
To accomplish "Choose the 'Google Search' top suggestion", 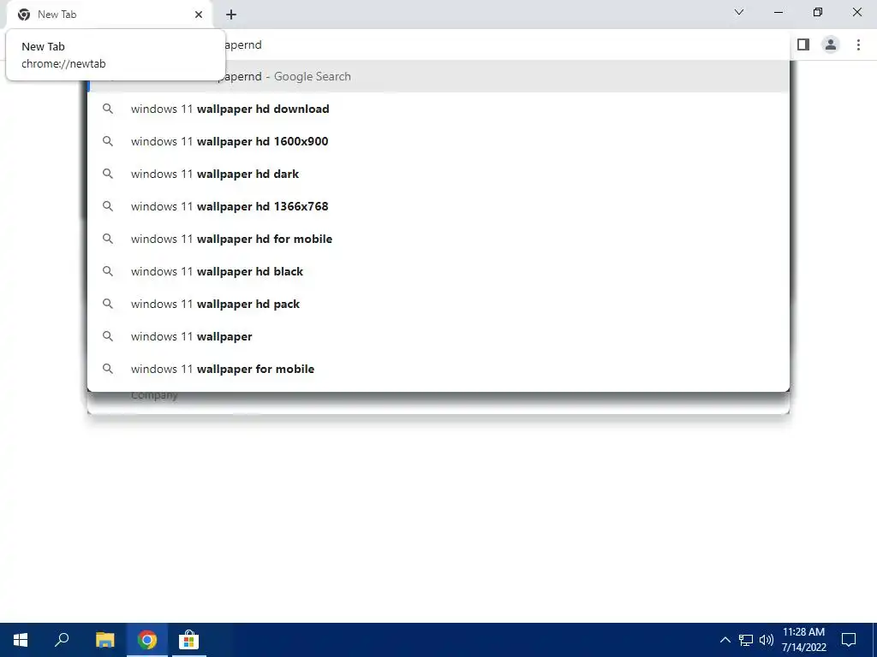I will 438,76.
